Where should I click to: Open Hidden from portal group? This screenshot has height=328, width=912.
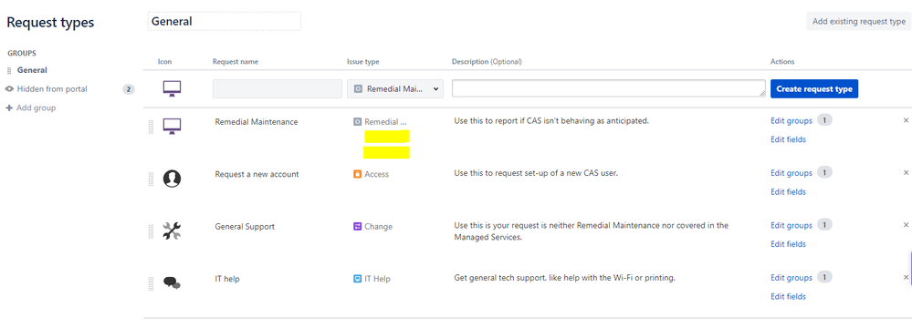[x=52, y=88]
